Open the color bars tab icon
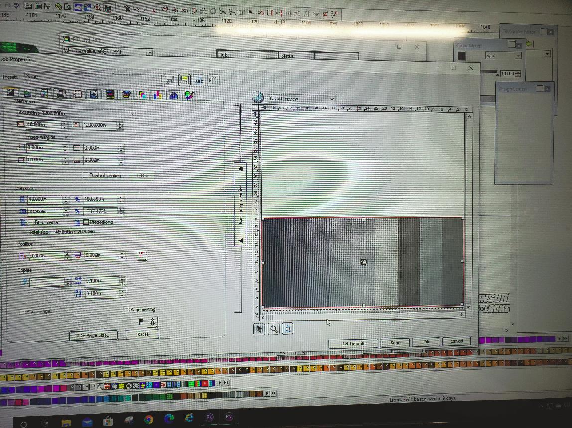 point(110,95)
